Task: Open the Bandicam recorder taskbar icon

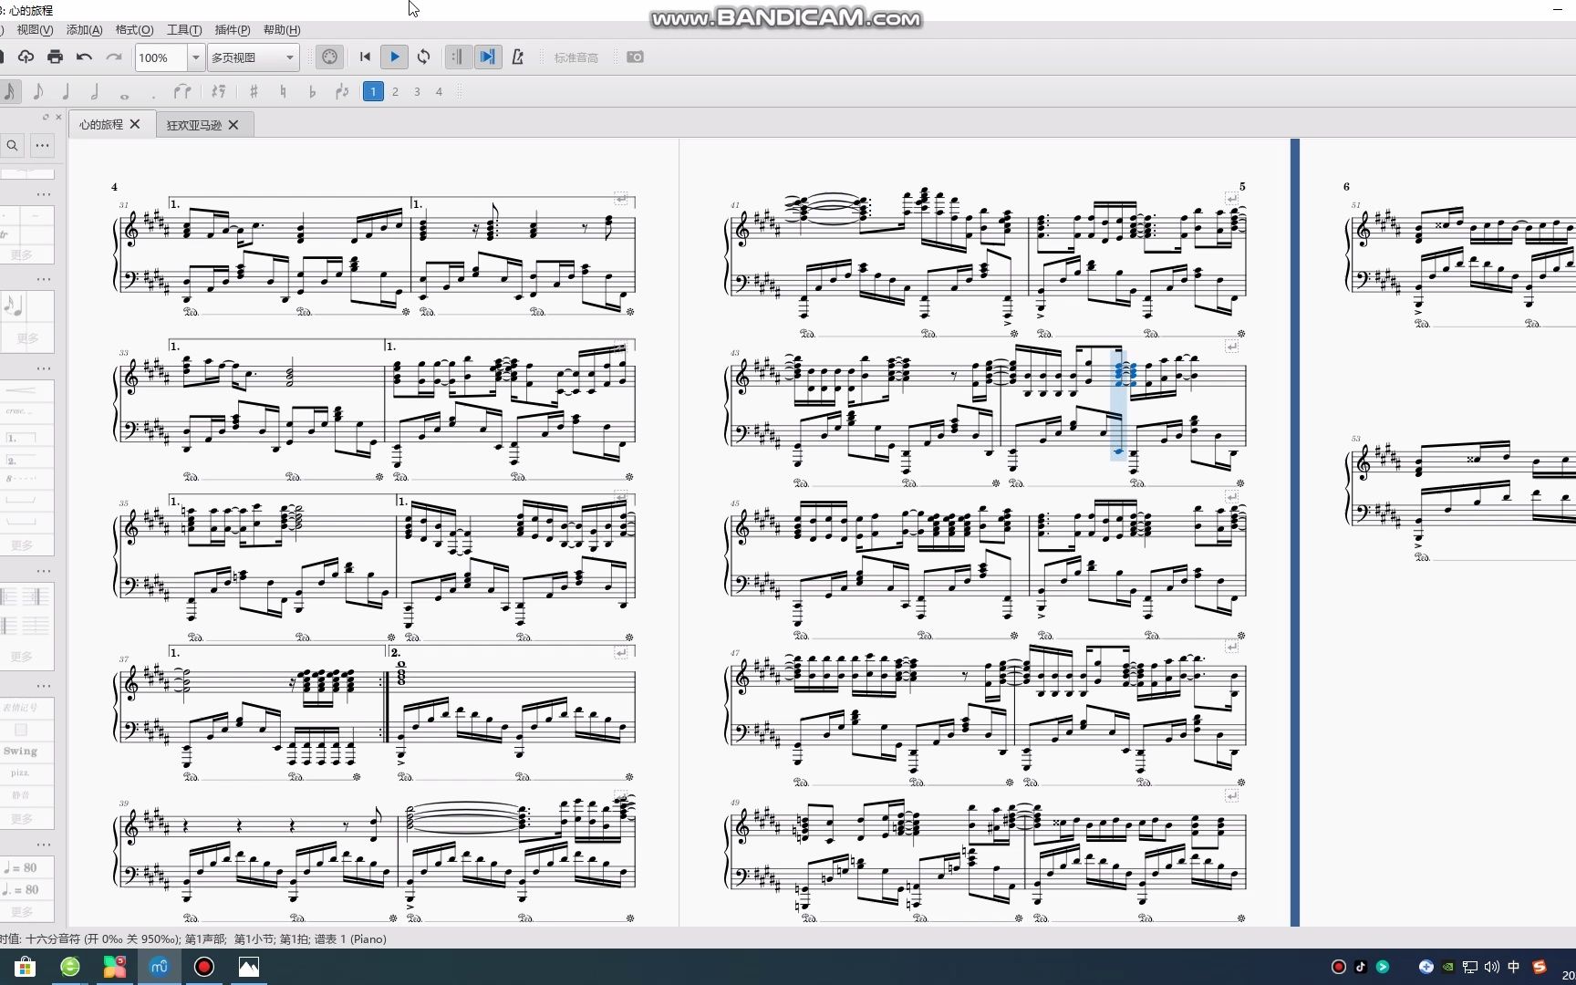Action: 204,967
